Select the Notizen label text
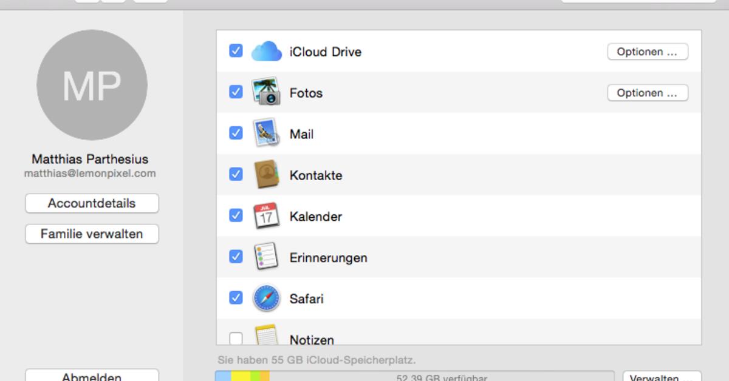The width and height of the screenshot is (729, 381). point(312,339)
